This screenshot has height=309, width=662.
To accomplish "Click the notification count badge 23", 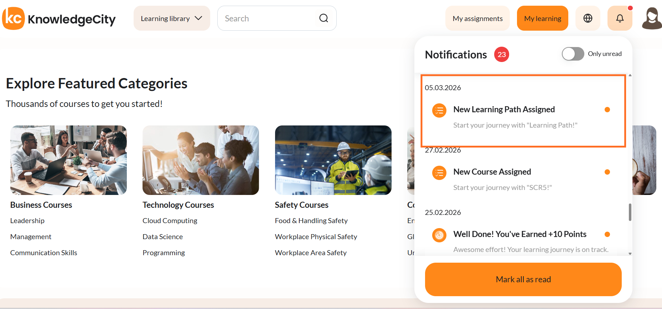I will coord(502,55).
